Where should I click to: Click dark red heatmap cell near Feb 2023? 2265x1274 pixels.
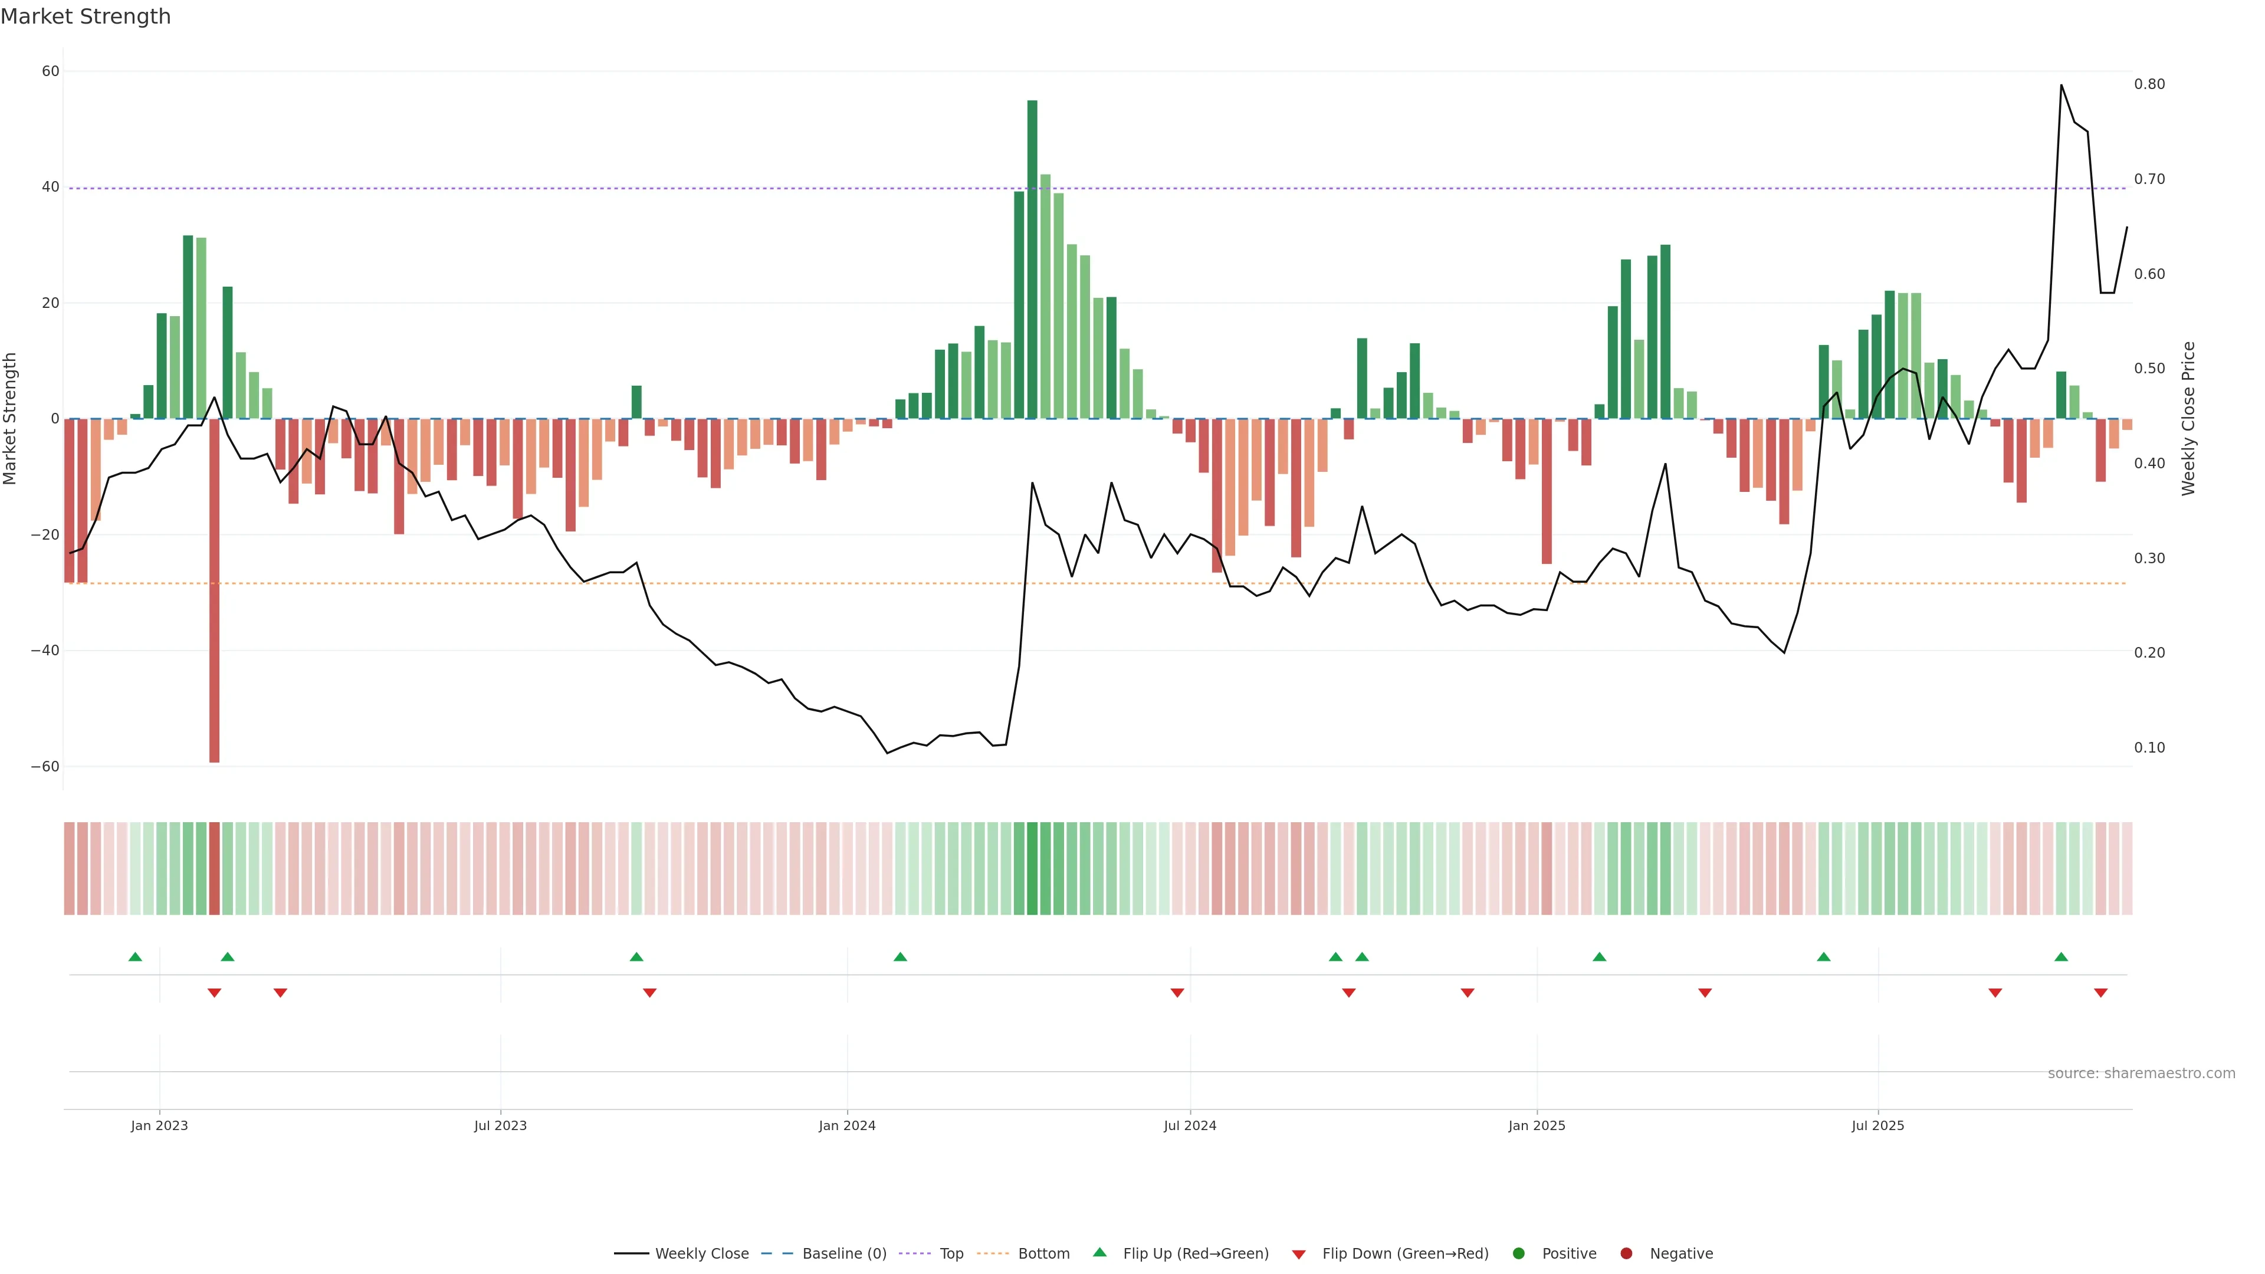coord(215,869)
